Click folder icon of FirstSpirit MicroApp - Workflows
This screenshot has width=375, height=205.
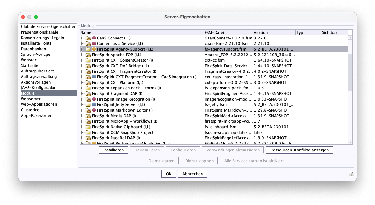coord(88,121)
